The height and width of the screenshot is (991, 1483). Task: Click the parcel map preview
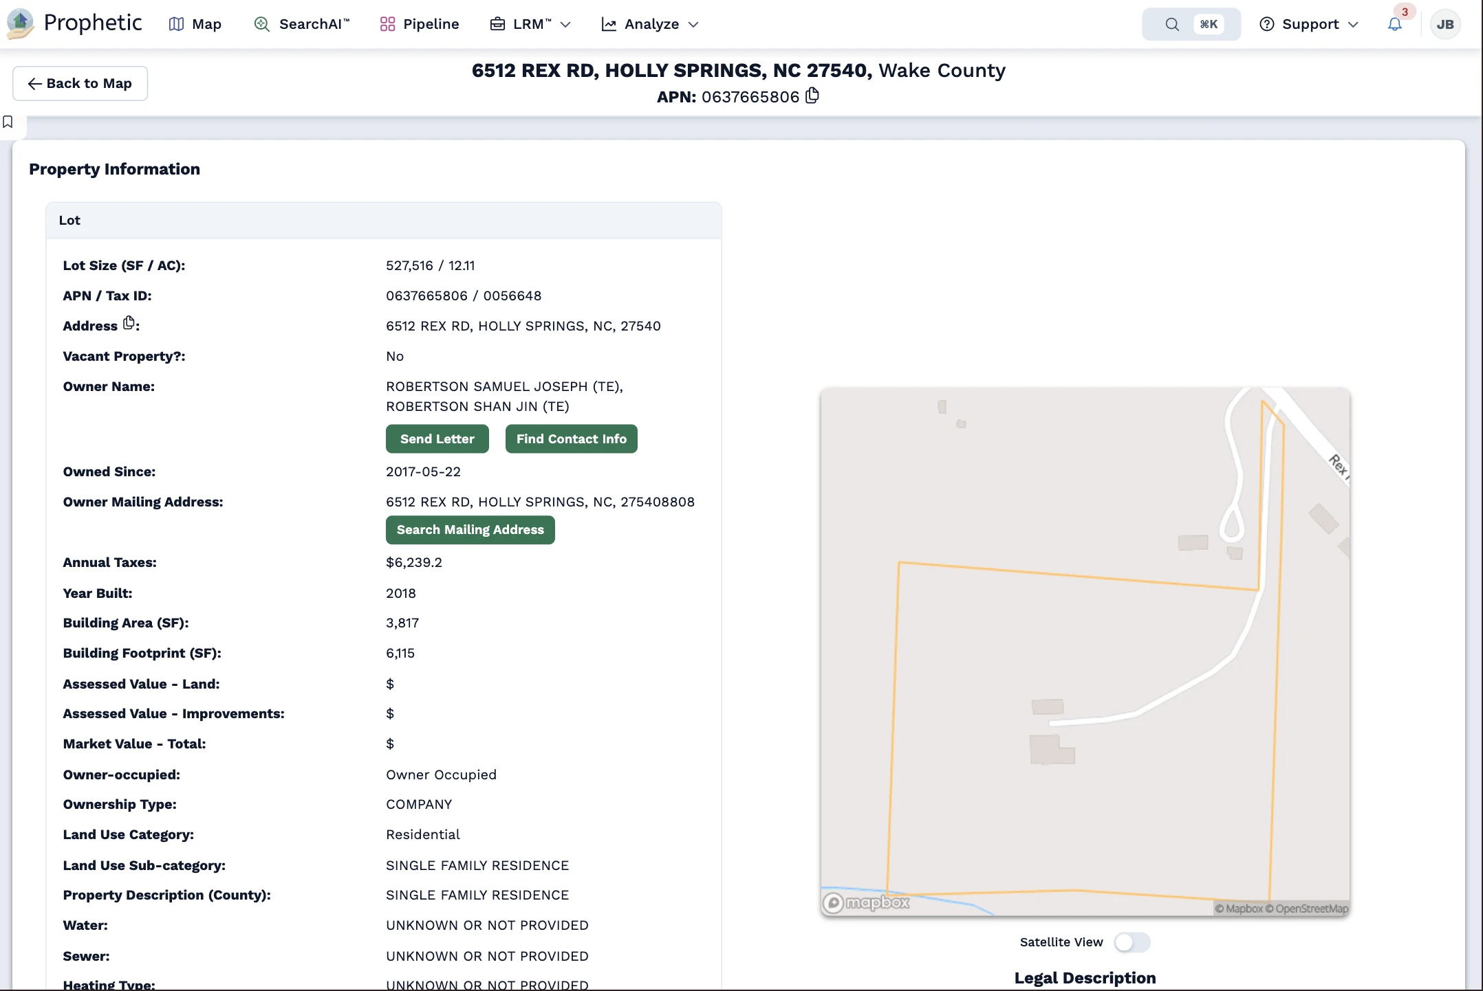click(x=1085, y=652)
